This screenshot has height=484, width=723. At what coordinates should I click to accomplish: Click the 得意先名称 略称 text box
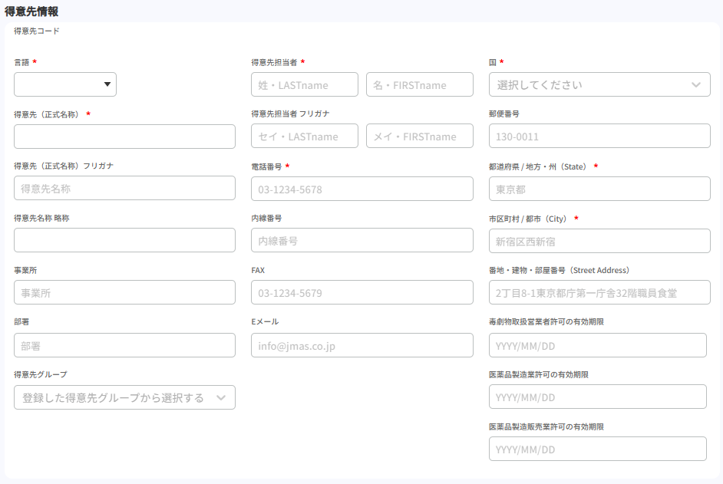(124, 240)
